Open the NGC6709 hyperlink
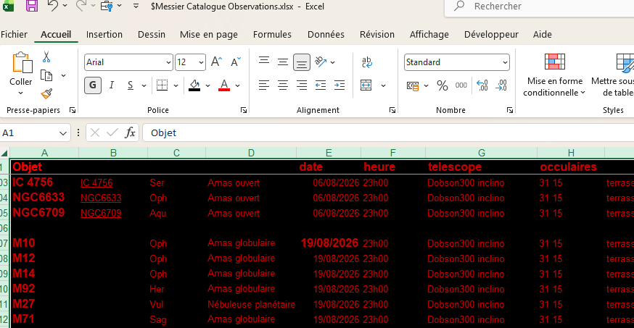 (101, 213)
